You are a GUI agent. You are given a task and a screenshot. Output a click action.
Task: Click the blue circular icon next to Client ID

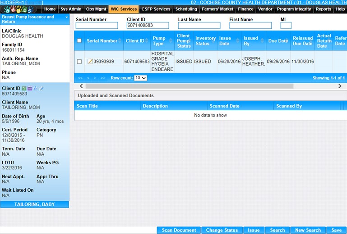[x=35, y=89]
